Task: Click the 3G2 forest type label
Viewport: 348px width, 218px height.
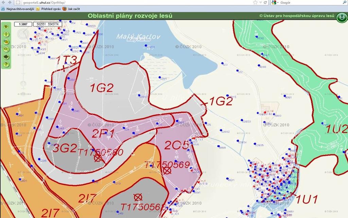Action: point(65,148)
